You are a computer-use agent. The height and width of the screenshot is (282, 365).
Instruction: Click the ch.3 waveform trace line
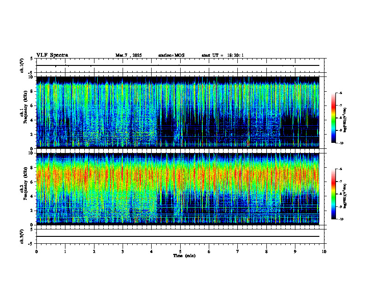(178, 236)
